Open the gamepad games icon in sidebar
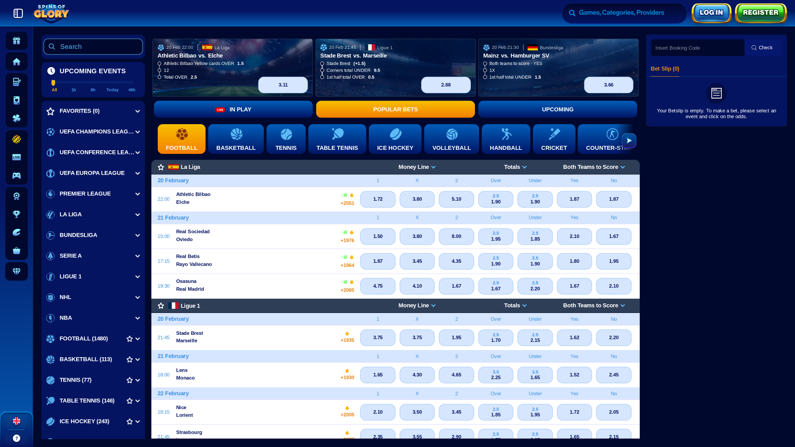Screen dimensions: 795x447 coord(17,175)
